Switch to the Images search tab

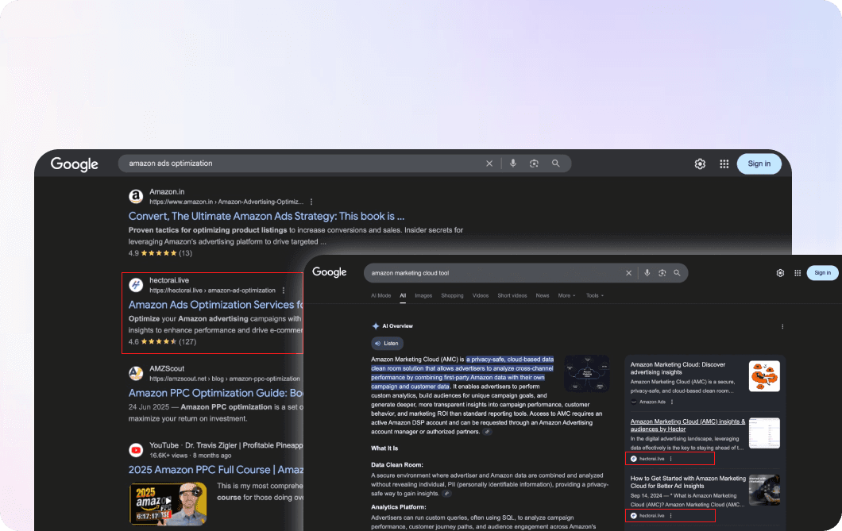tap(423, 295)
